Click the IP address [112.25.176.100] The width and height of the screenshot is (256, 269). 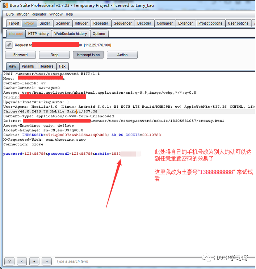(x=97, y=45)
